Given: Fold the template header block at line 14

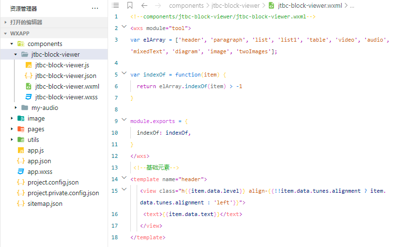Looking at the screenshot, I should (124, 178).
